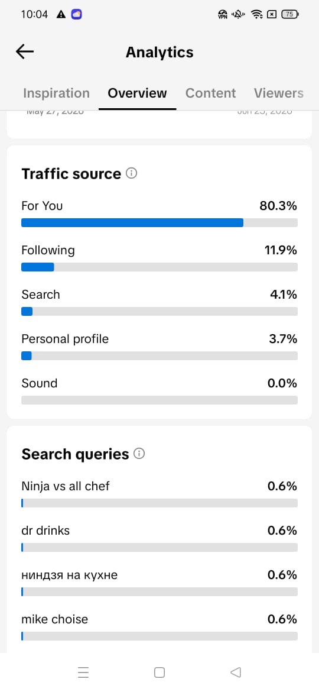Tap the weather app notification icon
Image resolution: width=319 pixels, height=692 pixels.
coord(77,15)
